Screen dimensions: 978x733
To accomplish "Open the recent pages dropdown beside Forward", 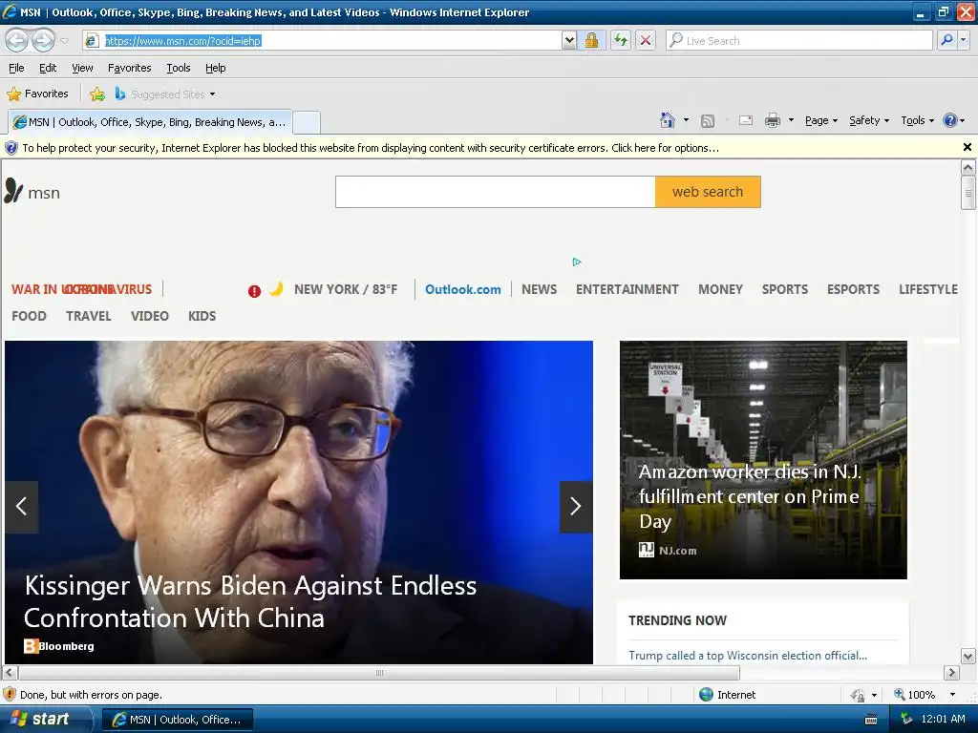I will click(x=64, y=41).
